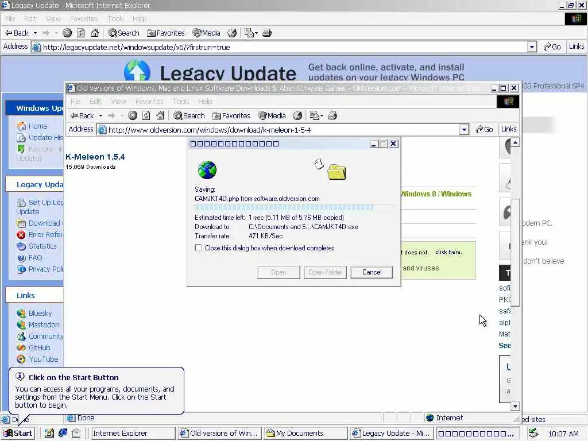Expand Mail dropdown arrow in Legacy Update toolbar

point(256,33)
